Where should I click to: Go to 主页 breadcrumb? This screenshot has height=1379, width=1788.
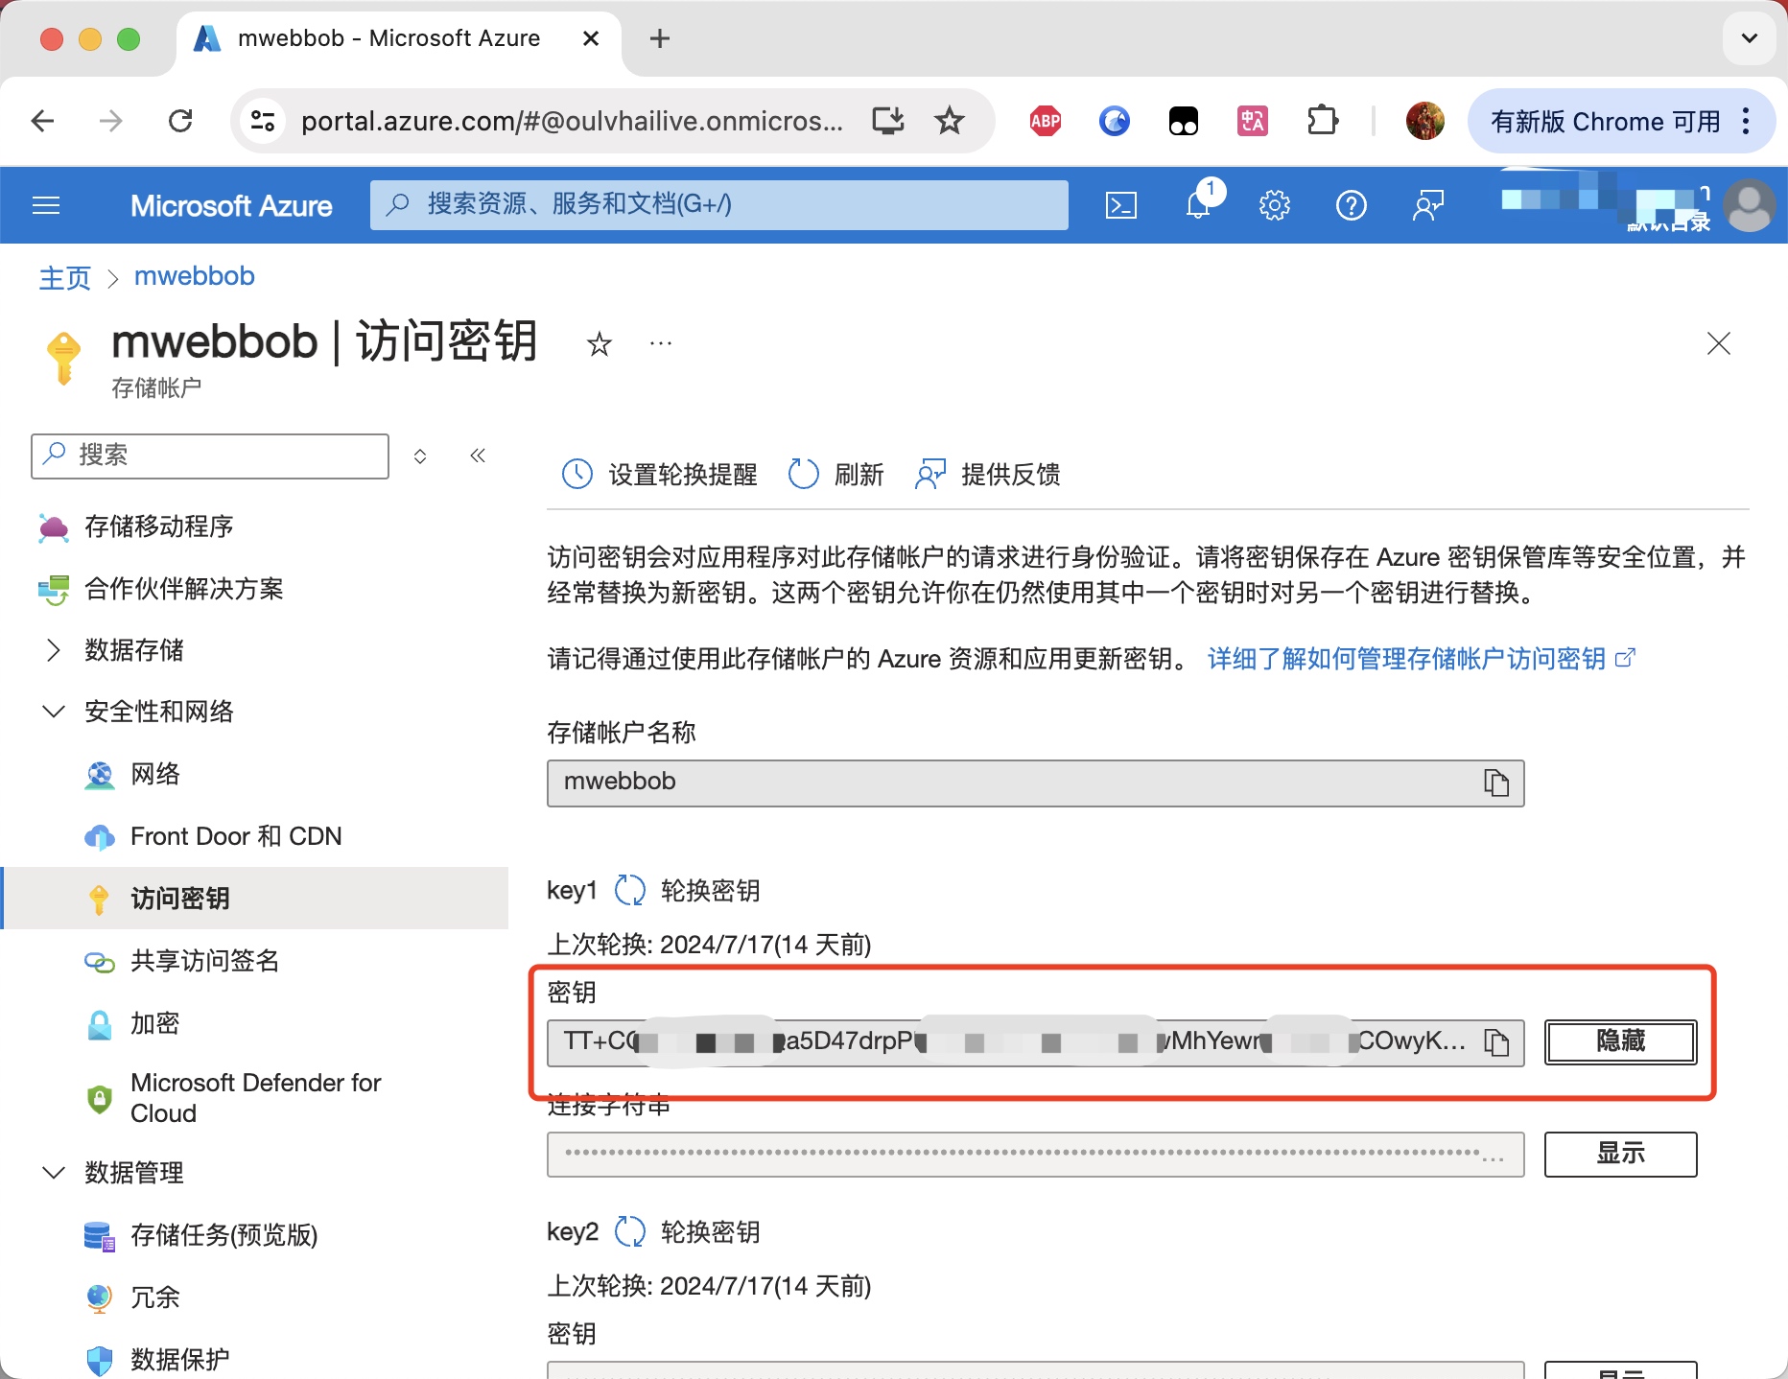(x=64, y=277)
